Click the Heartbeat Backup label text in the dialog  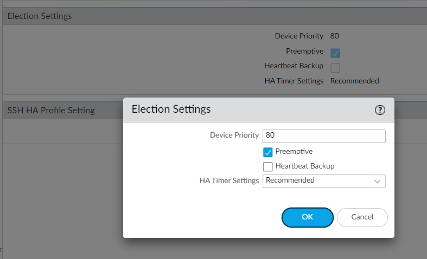tap(305, 166)
